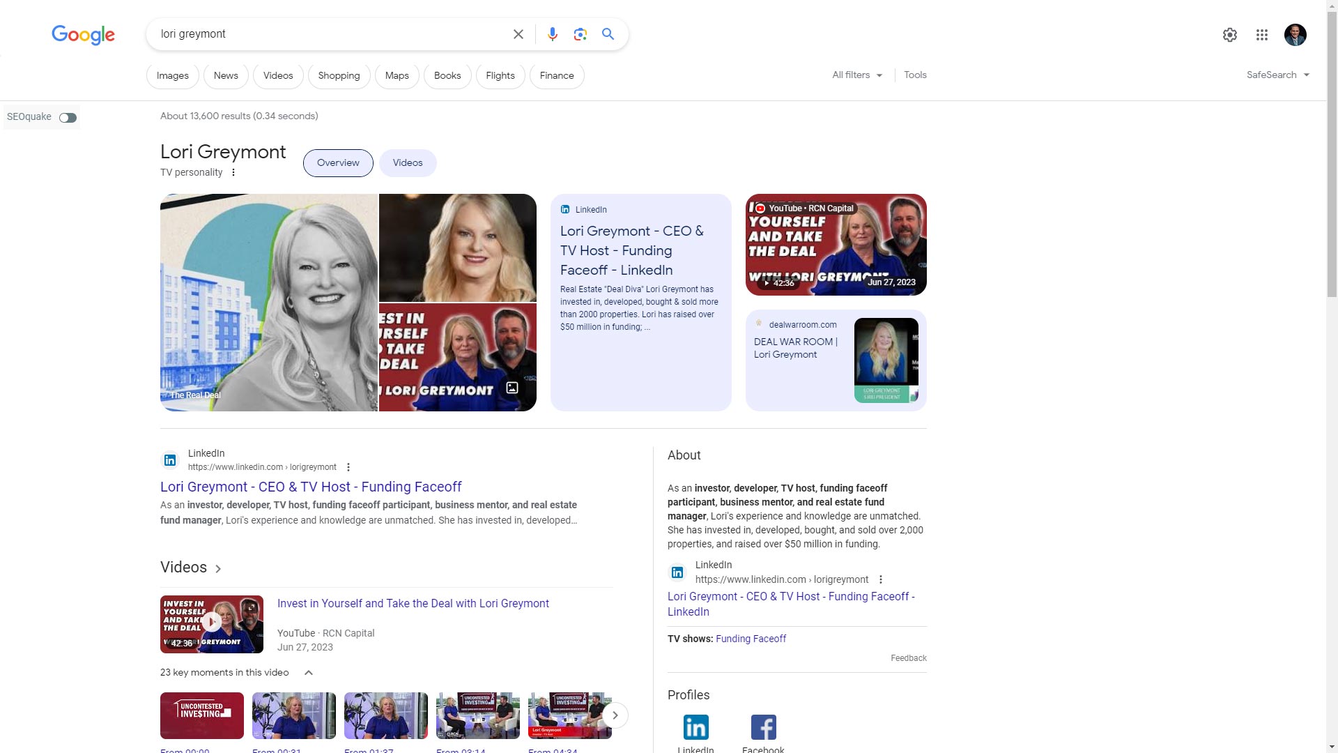The width and height of the screenshot is (1338, 753).
Task: Click LinkedIn favicon beside first result
Action: pos(170,460)
